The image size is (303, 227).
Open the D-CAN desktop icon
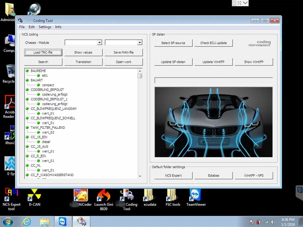[34, 197]
